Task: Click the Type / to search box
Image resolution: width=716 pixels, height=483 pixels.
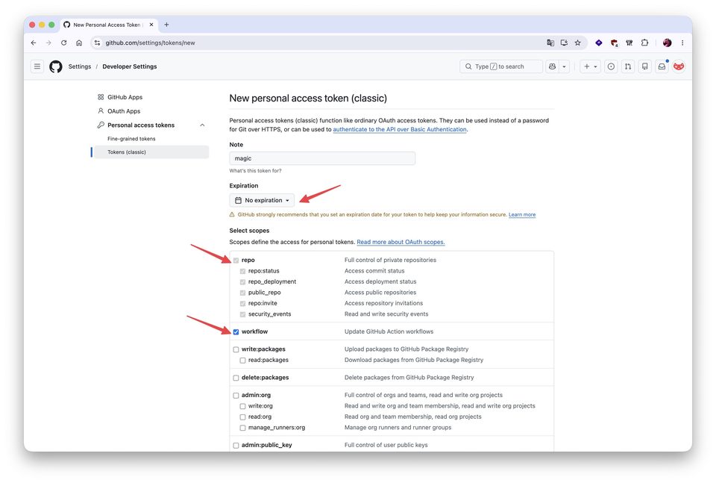Action: (x=501, y=66)
